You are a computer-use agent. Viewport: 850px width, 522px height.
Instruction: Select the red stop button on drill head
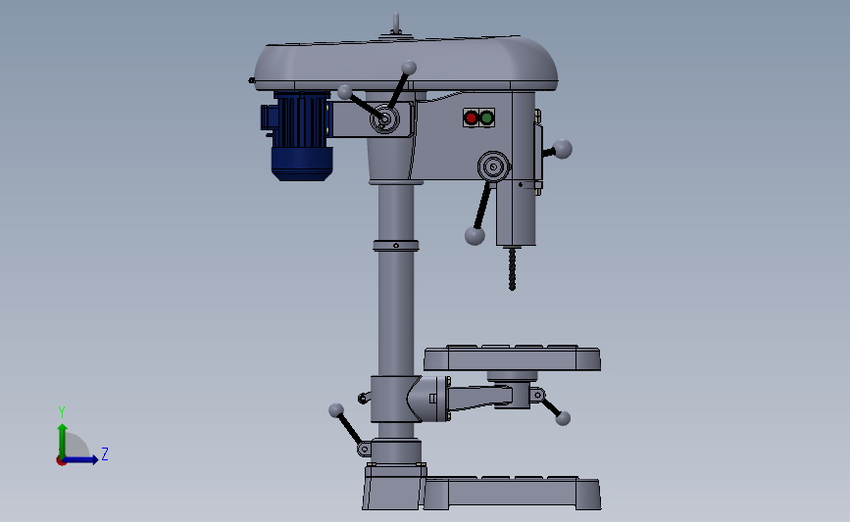[471, 119]
